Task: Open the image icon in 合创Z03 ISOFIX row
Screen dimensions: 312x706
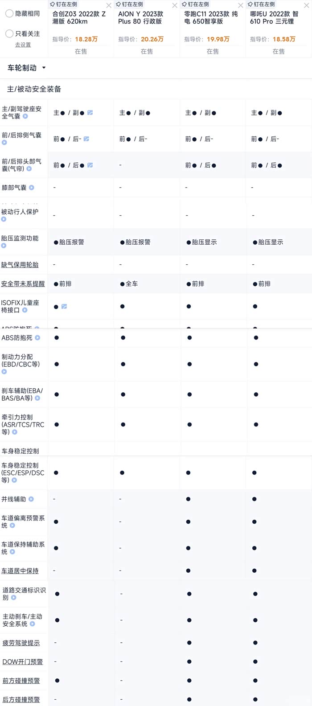Action: [x=64, y=307]
